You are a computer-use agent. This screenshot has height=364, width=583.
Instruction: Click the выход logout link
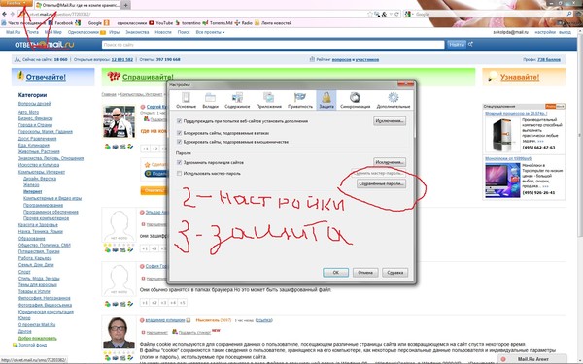[x=565, y=32]
